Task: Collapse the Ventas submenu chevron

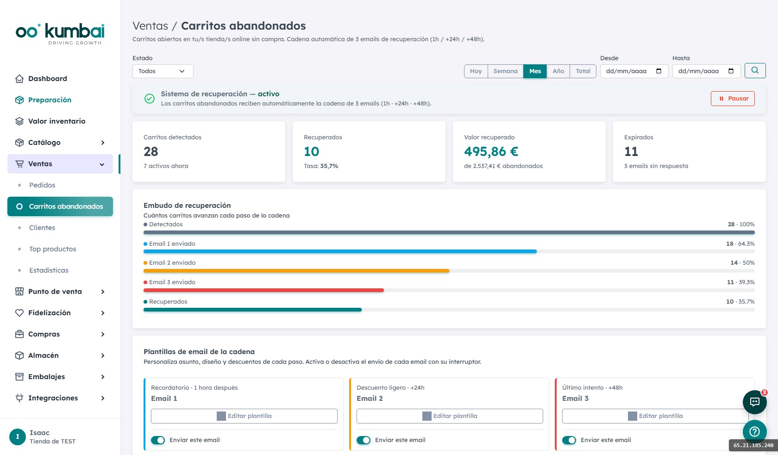Action: pos(102,164)
